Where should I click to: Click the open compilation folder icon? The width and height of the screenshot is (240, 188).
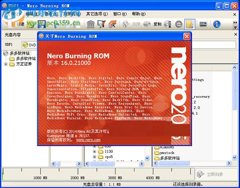[x=30, y=24]
